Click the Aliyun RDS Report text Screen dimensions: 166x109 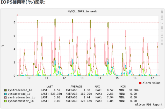(x=149, y=105)
